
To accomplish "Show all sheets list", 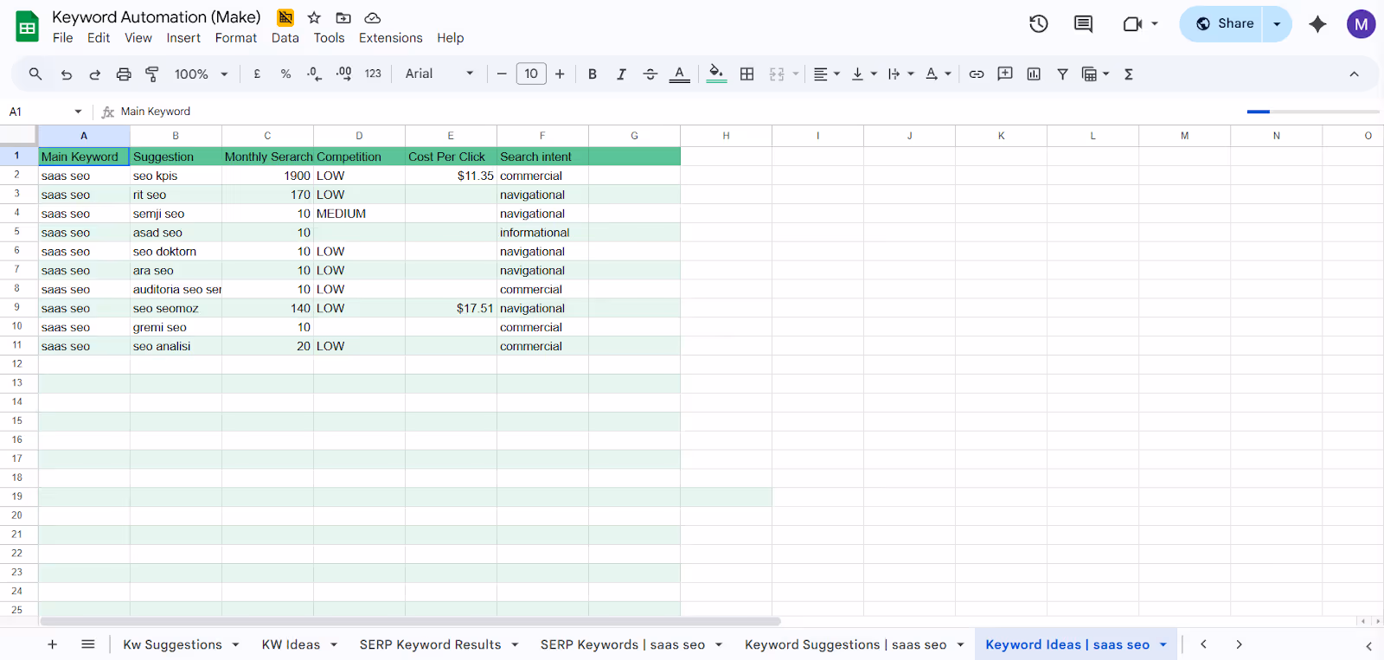I will tap(87, 644).
